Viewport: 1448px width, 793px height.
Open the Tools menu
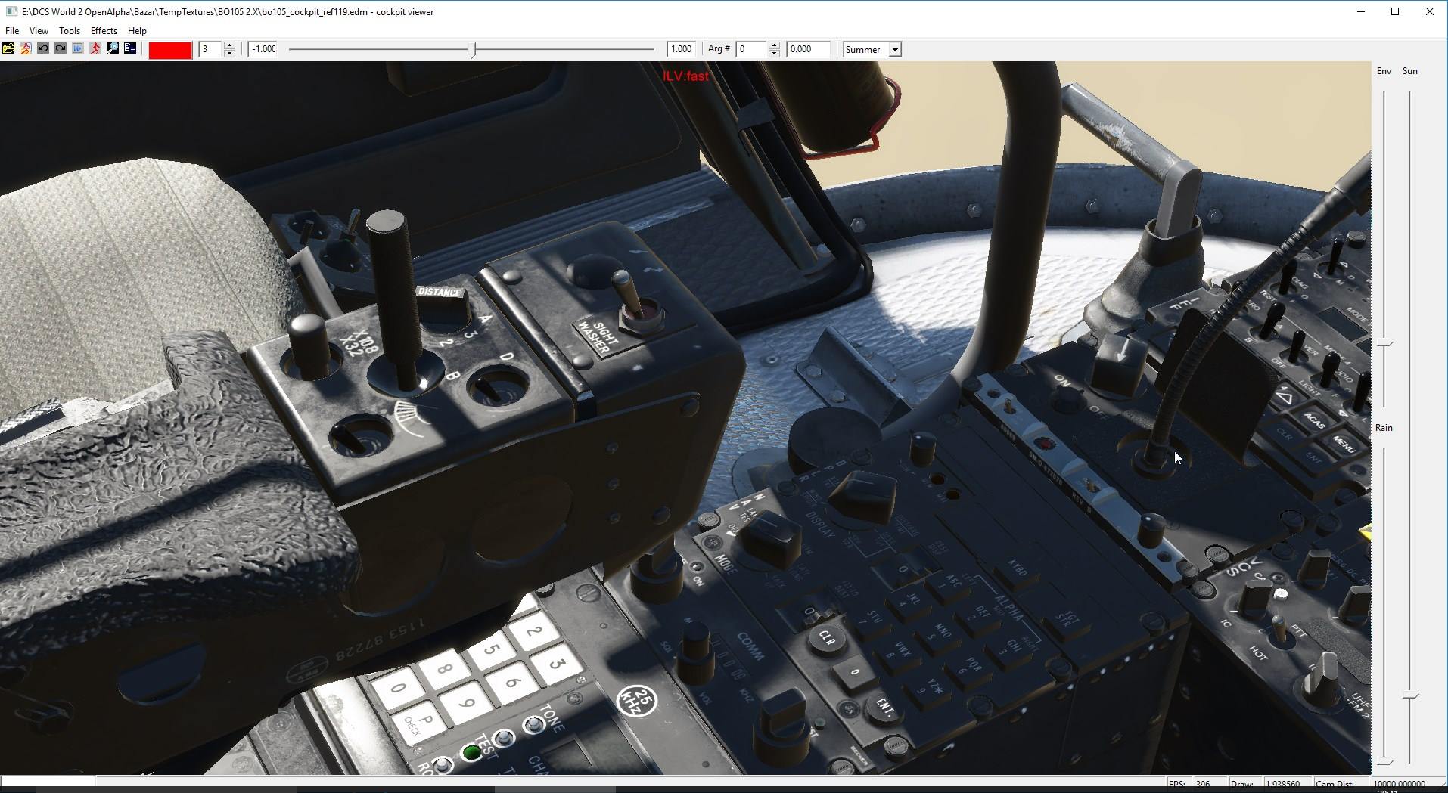pos(70,31)
